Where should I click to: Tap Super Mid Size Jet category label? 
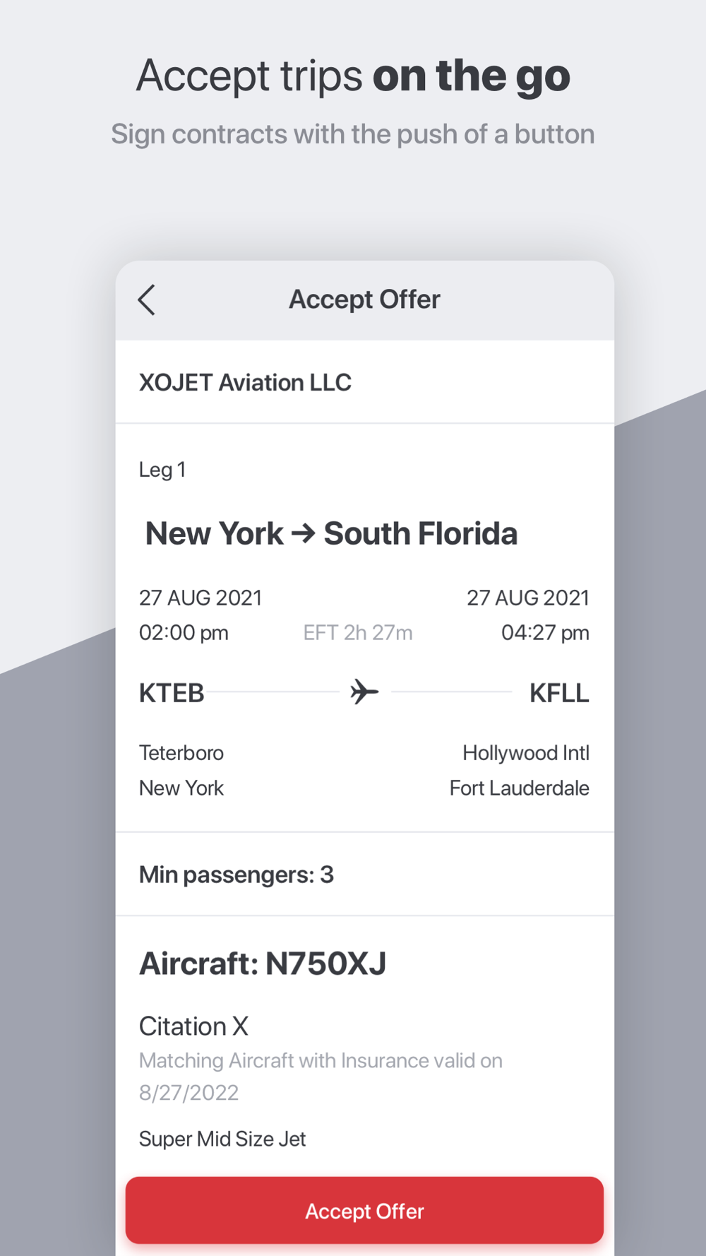222,1139
